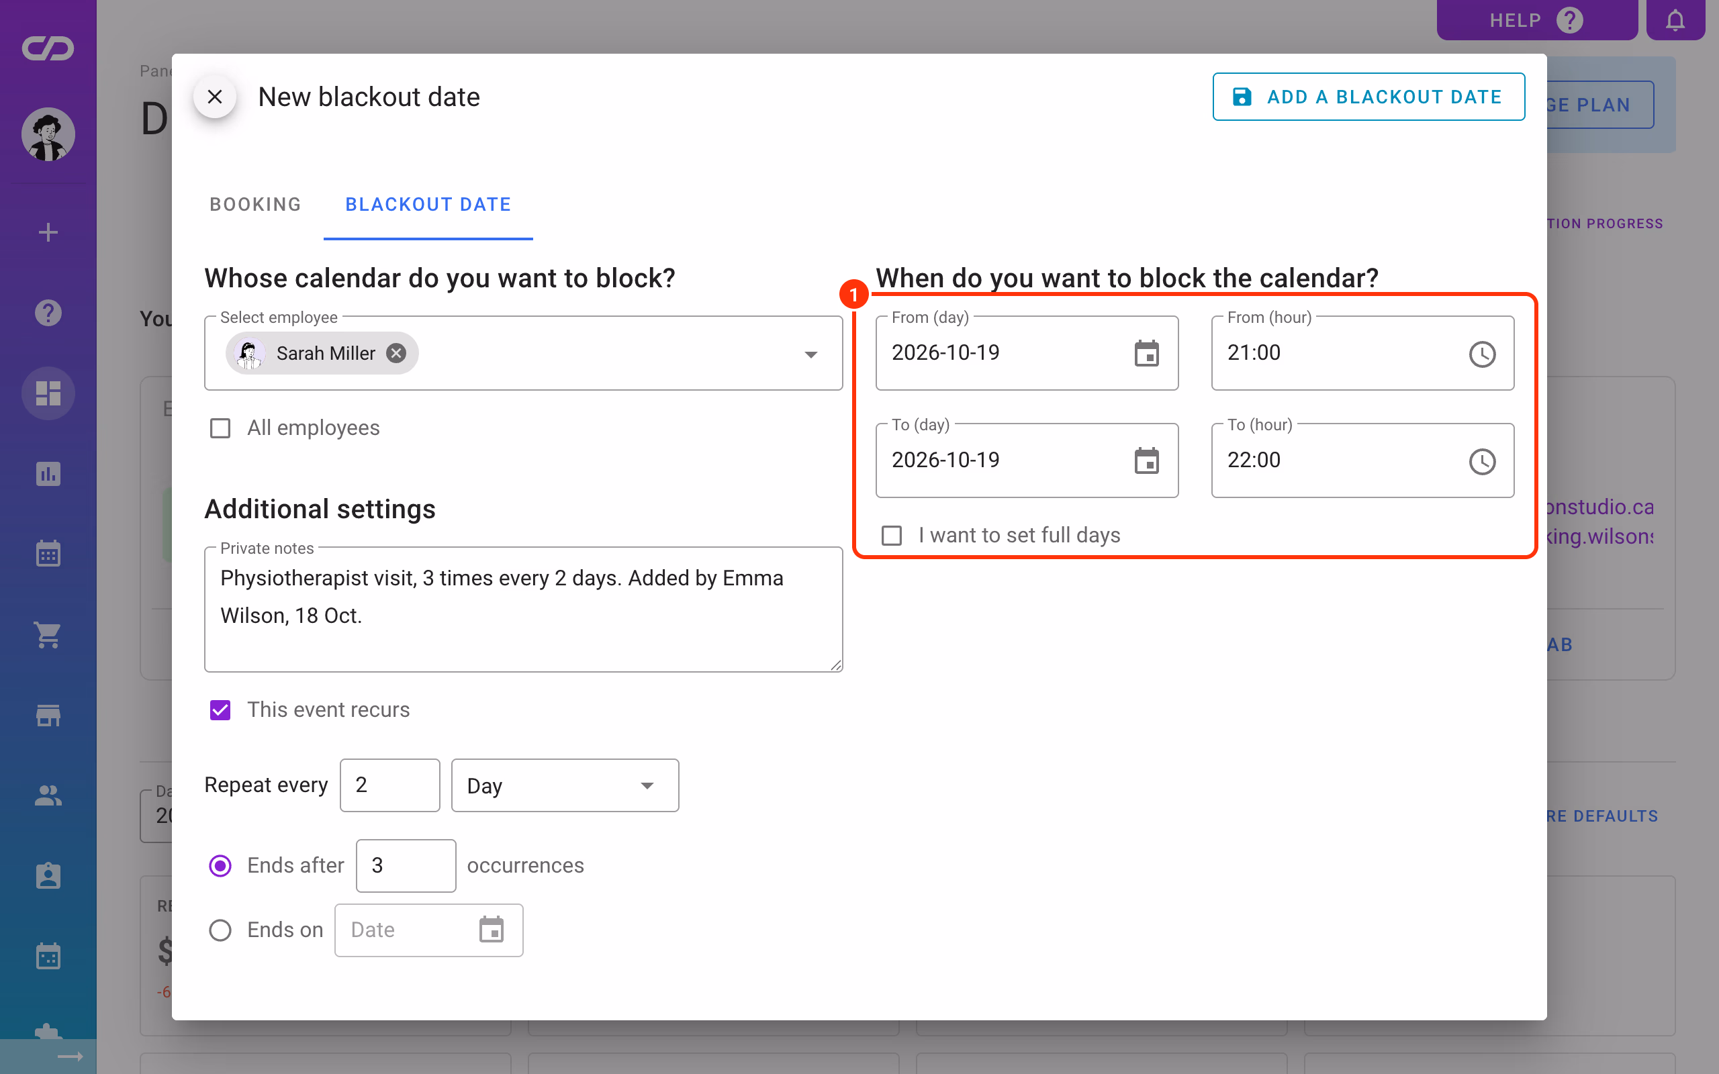
Task: Click Add a Blackout Date button
Action: tap(1368, 97)
